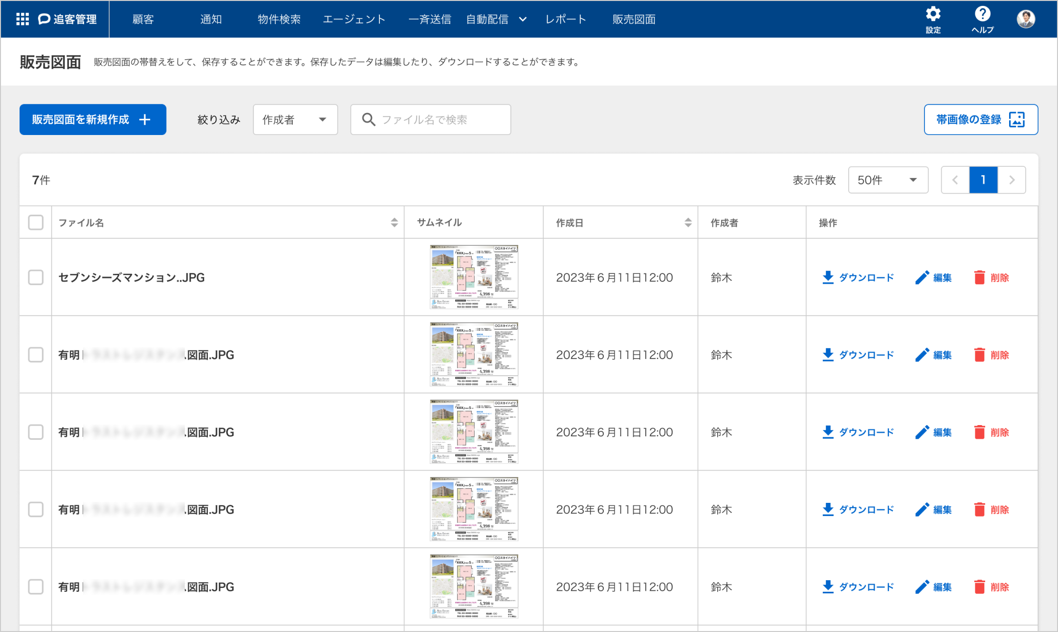Go to the 物件検索 menu
Viewport: 1058px width, 632px height.
pos(279,19)
